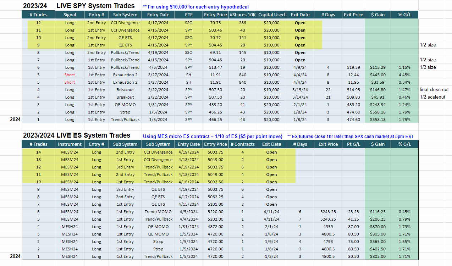Select entry price cell '70.72'

click(x=215, y=38)
